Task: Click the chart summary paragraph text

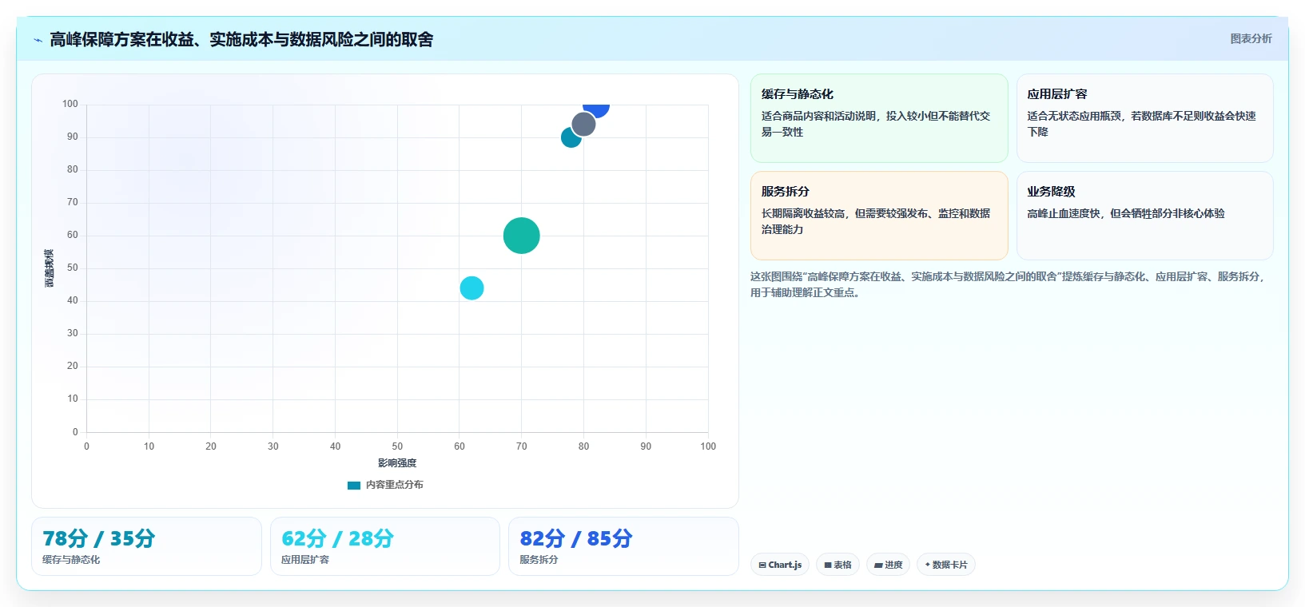Action: coord(1008,284)
